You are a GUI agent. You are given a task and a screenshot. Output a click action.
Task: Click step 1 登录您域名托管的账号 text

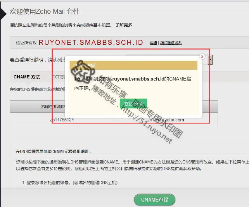coord(70,183)
